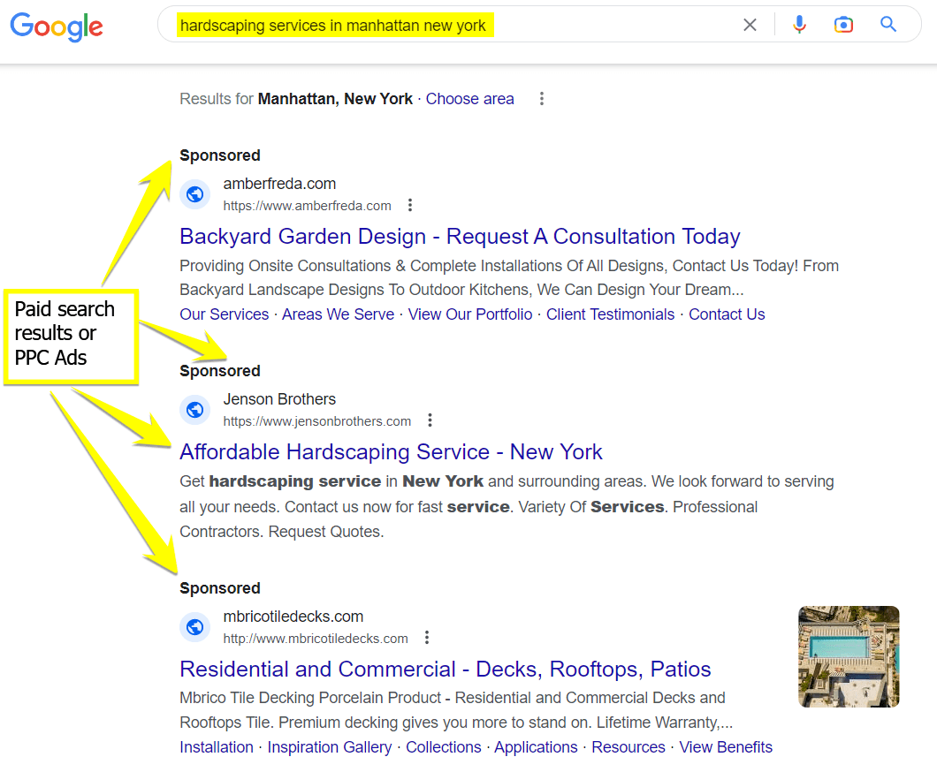The height and width of the screenshot is (772, 937).
Task: Open View Benefits sitelink
Action: [x=726, y=747]
